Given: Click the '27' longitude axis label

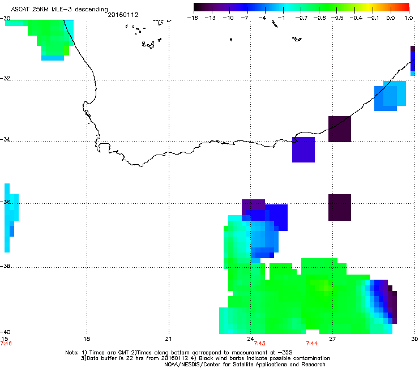Looking at the screenshot, I should point(332,339).
